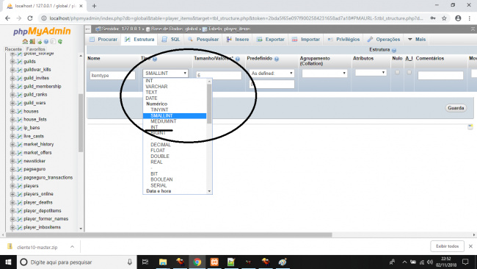Toggle the Nulo checkbox
The width and height of the screenshot is (477, 269).
(x=397, y=73)
